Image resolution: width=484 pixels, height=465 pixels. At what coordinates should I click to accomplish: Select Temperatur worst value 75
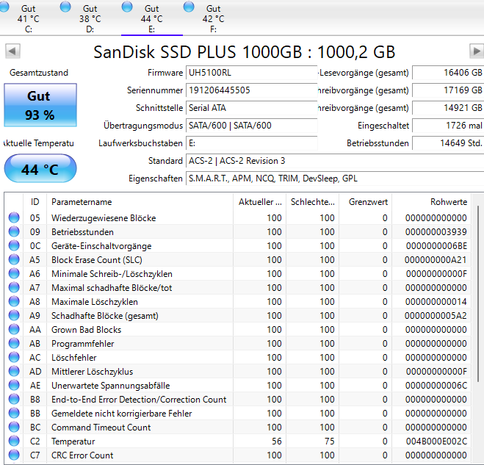329,441
